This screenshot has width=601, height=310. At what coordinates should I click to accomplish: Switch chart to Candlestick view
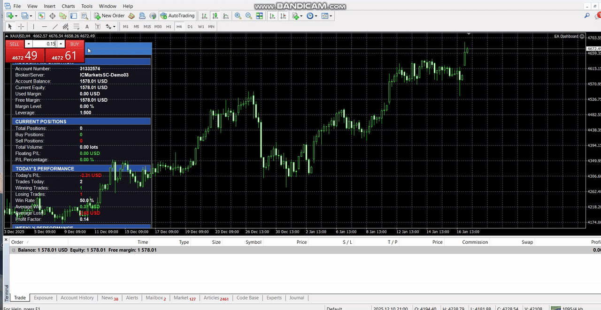(215, 15)
